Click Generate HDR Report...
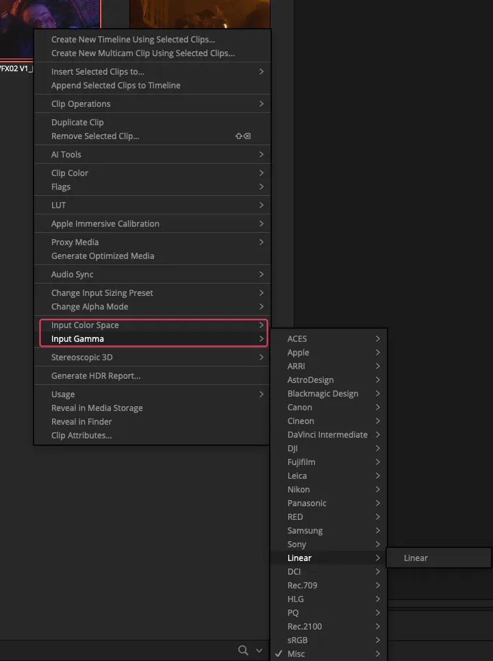Screen dimensions: 493x661 coord(96,375)
